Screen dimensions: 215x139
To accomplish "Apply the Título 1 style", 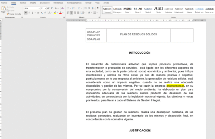I will [127, 10].
